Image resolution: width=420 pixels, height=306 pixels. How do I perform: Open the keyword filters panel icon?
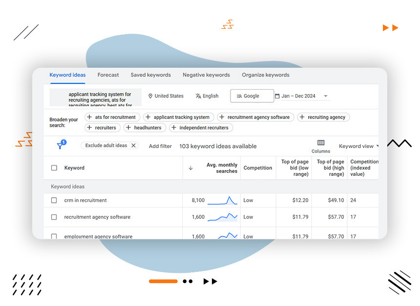point(61,146)
